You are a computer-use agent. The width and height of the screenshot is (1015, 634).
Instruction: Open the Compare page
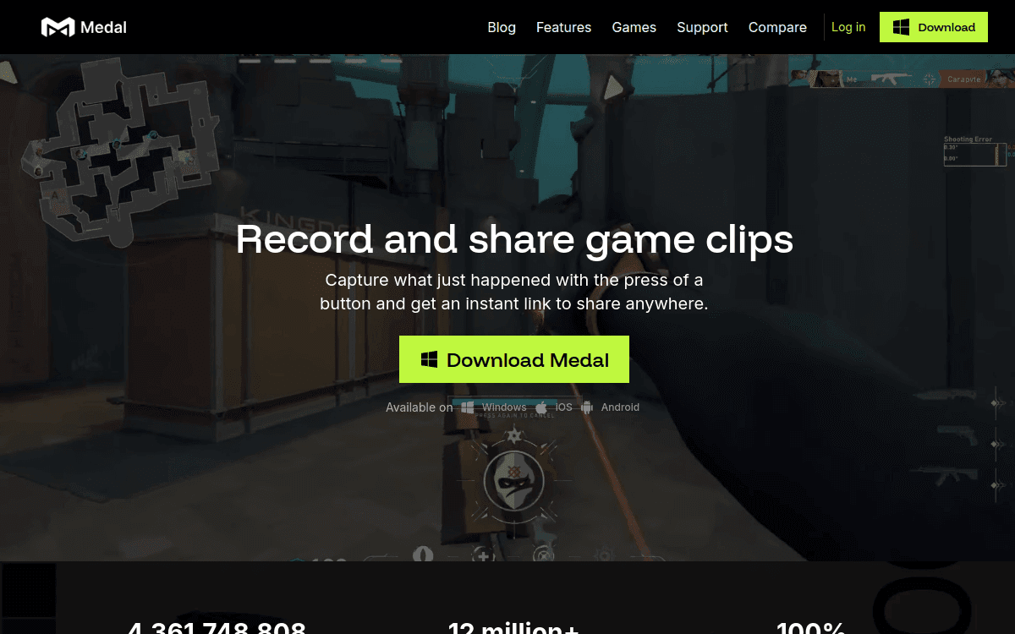(777, 27)
